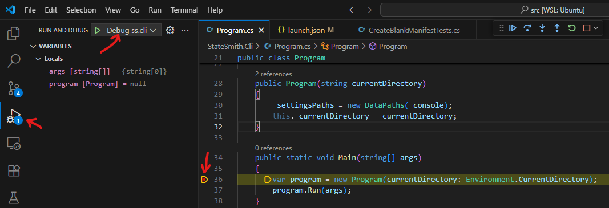This screenshot has height=208, width=609.
Task: Open the Testing flask icon
Action: [x=14, y=198]
